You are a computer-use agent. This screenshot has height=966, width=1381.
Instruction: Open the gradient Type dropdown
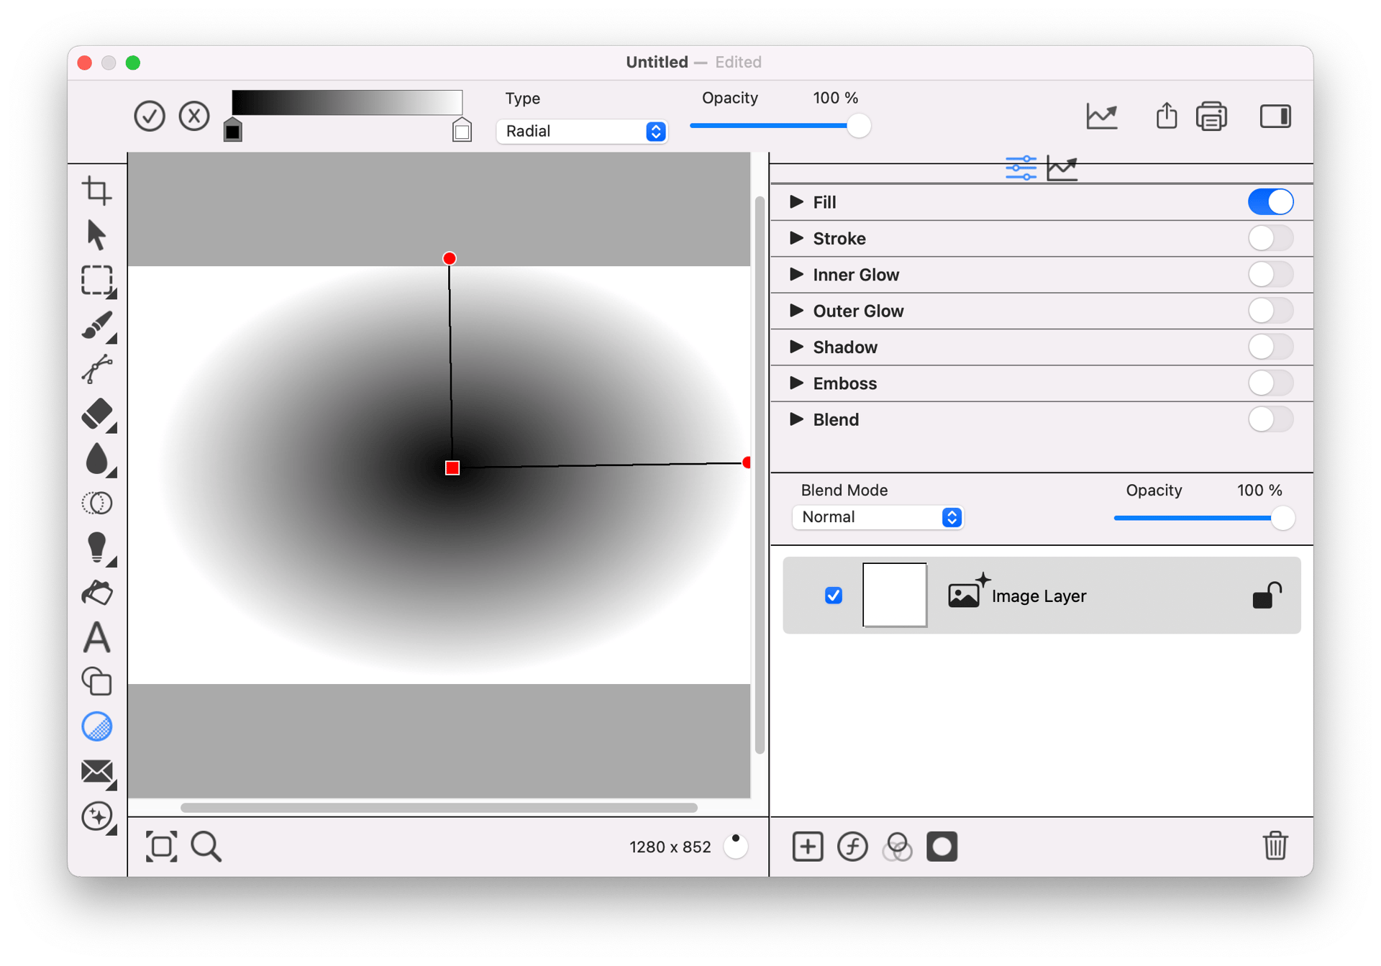(x=582, y=132)
